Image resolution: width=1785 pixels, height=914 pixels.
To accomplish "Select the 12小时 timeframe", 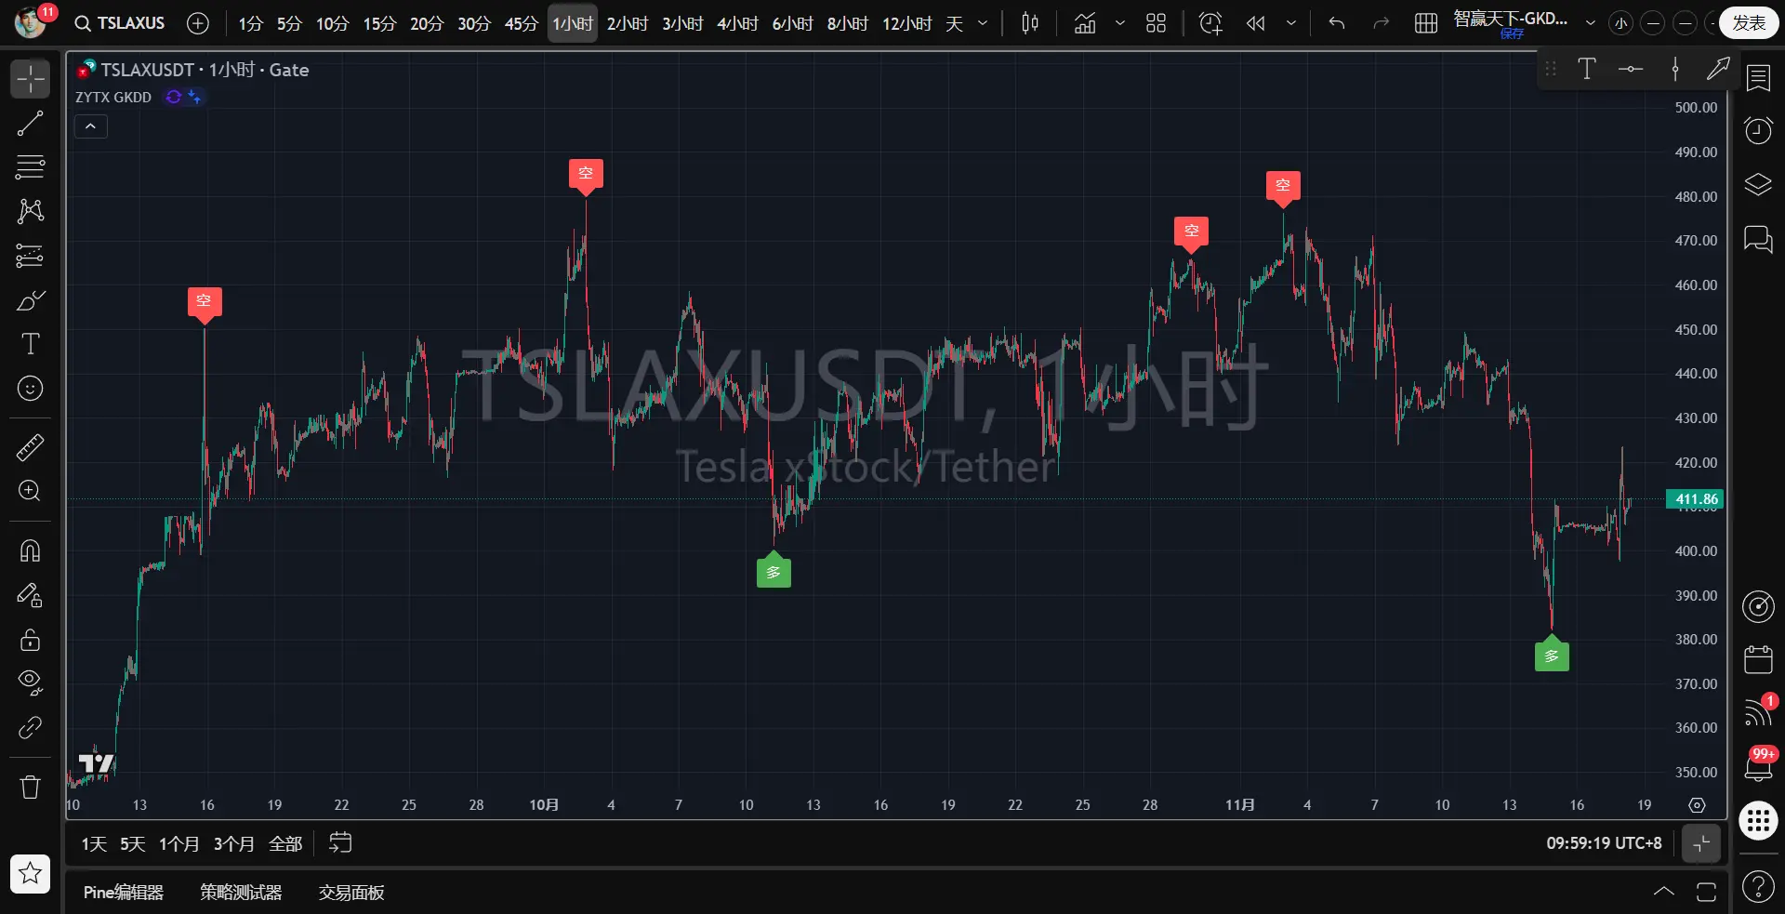I will [906, 23].
